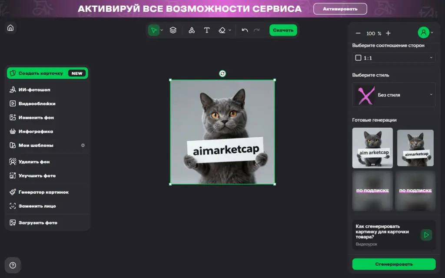
Task: Click the Активировать banner button
Action: coord(340,8)
